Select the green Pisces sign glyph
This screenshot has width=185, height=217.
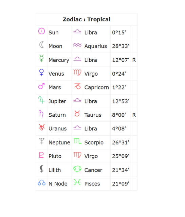tap(77, 182)
